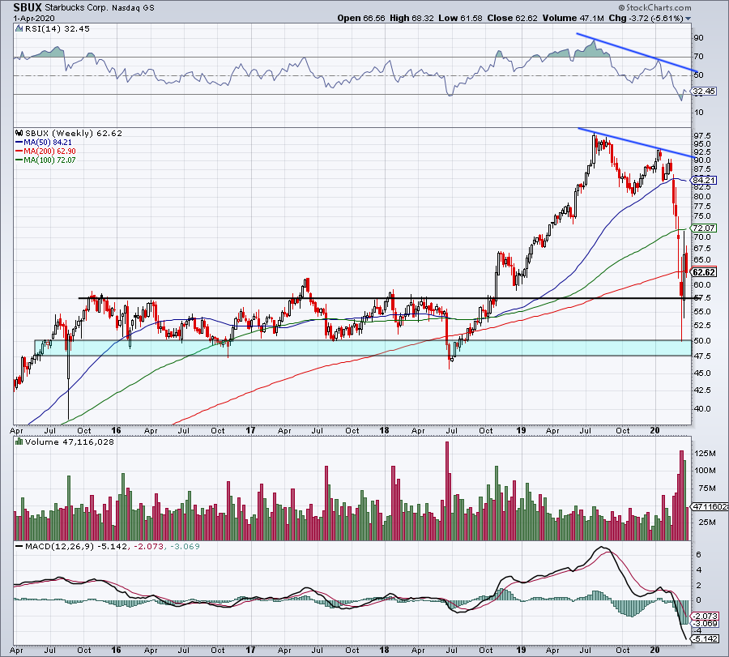Click the 10 level on RSI axis
Image resolution: width=729 pixels, height=657 pixels.
pos(699,113)
